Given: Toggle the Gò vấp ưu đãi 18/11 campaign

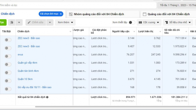Looking at the screenshot, I should point(8,89).
